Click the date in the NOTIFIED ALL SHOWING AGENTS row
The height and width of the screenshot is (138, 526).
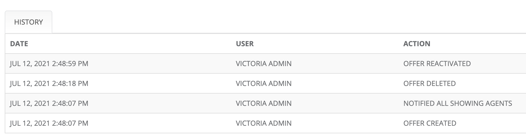[49, 103]
